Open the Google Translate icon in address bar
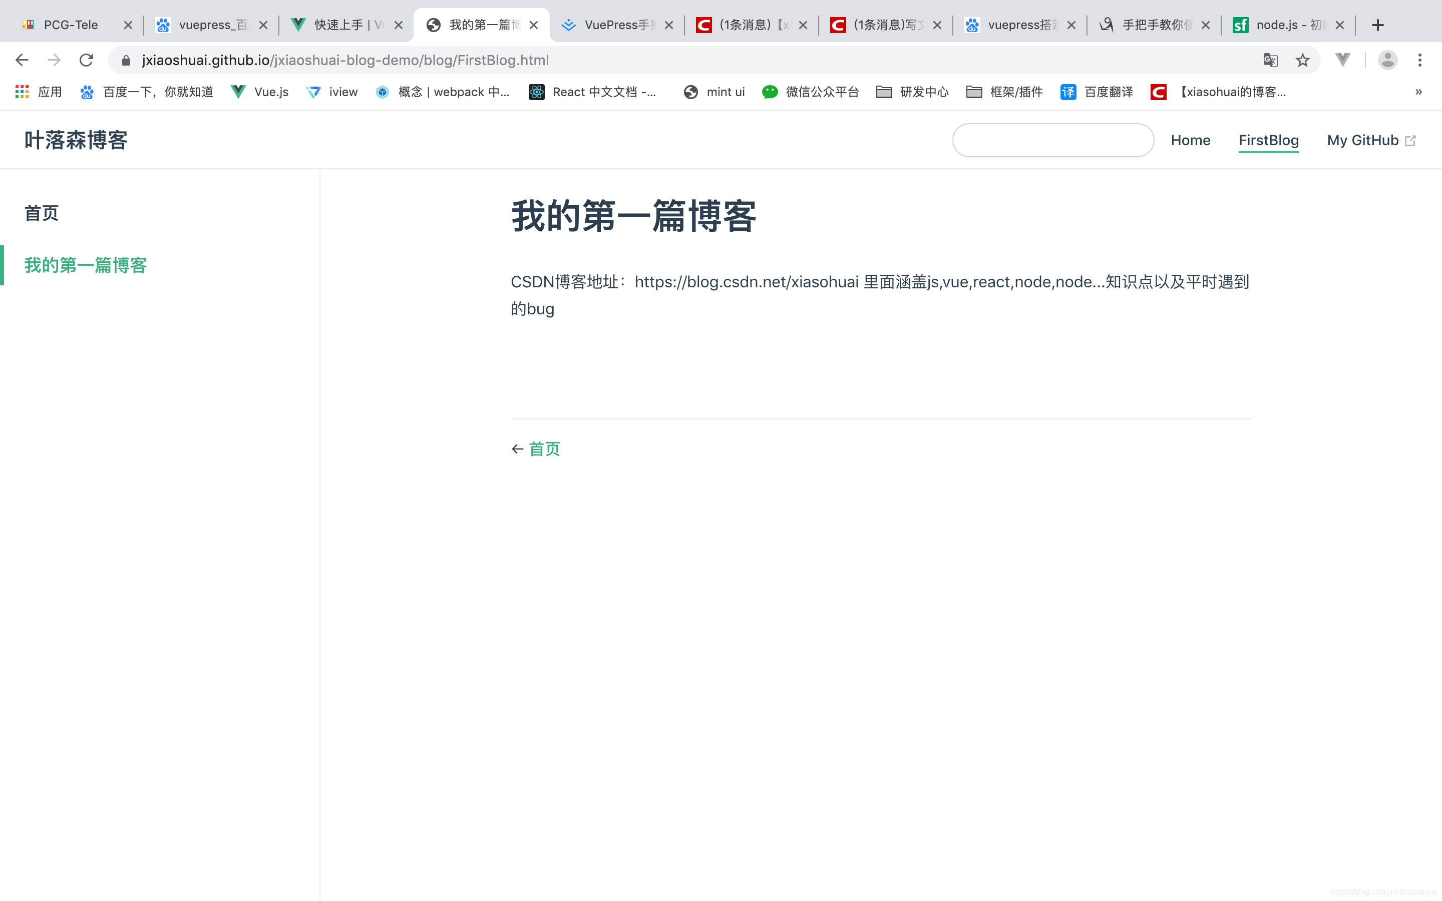Viewport: 1442px width, 901px height. click(x=1270, y=60)
